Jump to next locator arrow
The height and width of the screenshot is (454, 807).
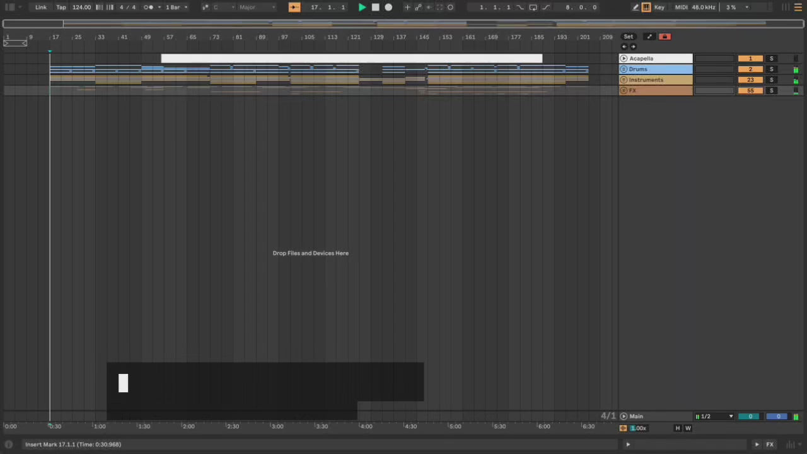[x=633, y=47]
